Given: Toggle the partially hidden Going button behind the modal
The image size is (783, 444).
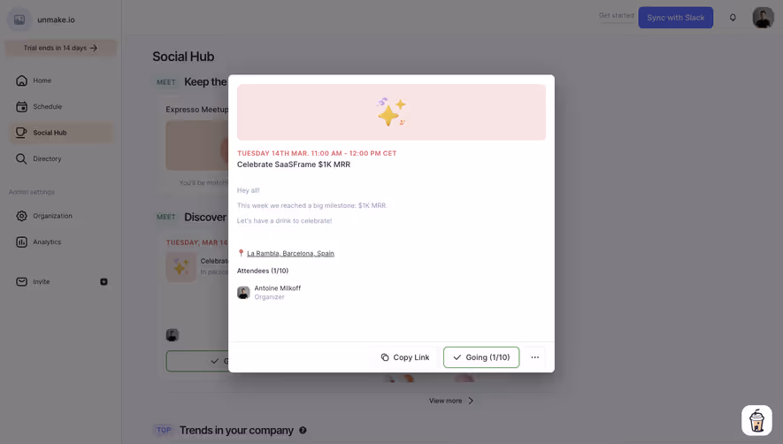Looking at the screenshot, I should [x=197, y=361].
